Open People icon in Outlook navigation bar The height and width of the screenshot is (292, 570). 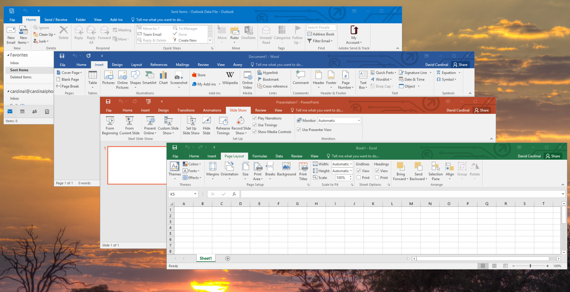(34, 112)
